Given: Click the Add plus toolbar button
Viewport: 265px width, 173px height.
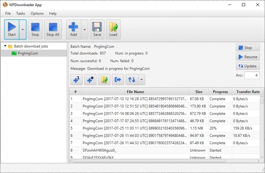Looking at the screenshot, I should pyautogui.click(x=73, y=30).
